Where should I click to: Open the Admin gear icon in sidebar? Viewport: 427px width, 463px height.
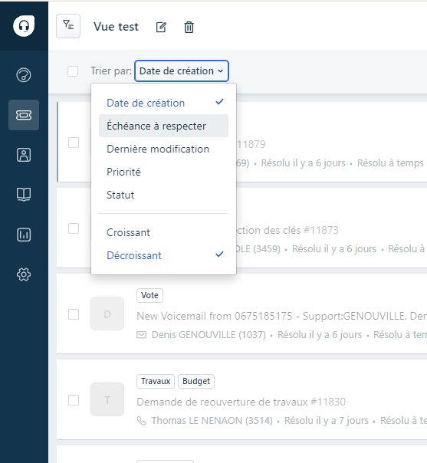point(24,274)
